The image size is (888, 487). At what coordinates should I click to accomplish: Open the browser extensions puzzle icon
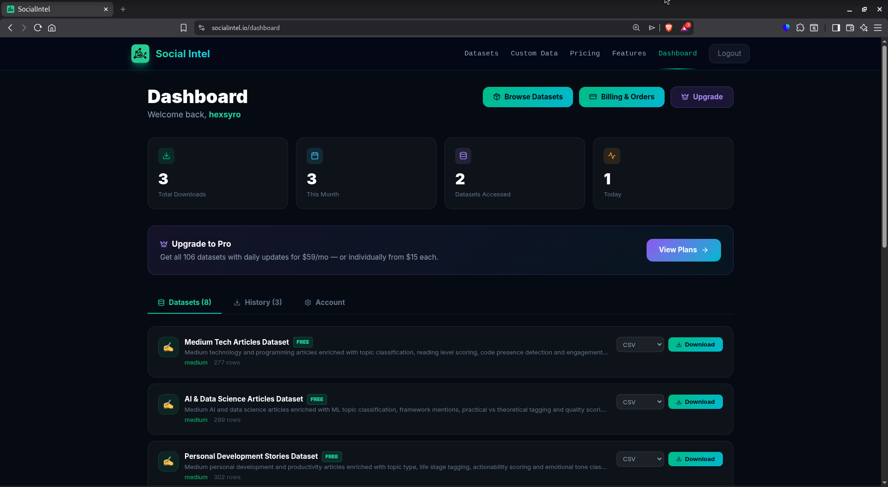(x=801, y=28)
